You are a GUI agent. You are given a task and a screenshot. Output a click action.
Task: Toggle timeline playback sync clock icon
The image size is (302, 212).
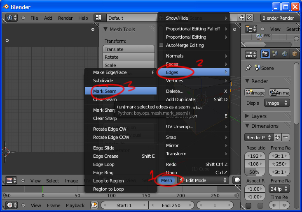(94, 205)
